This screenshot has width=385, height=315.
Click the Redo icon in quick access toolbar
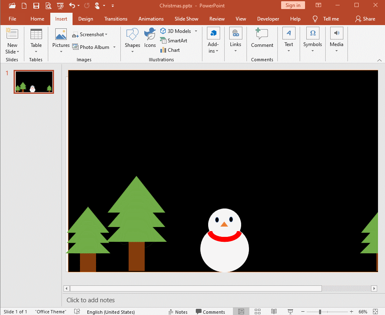click(87, 5)
